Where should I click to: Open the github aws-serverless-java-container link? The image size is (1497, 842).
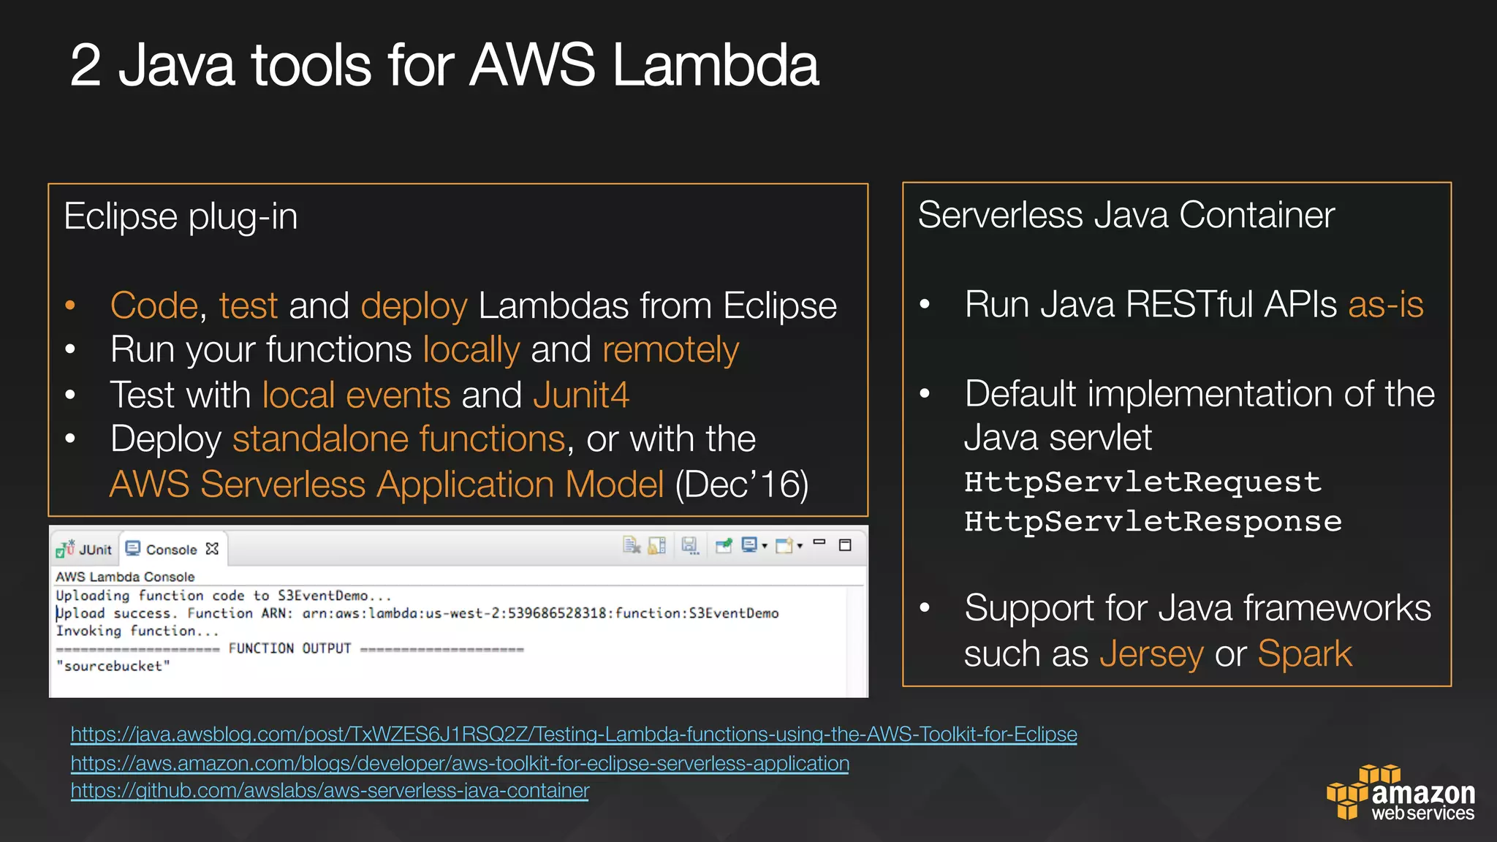[x=330, y=791]
